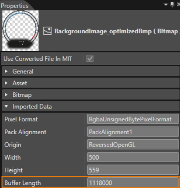
Task: Expand the Bitmap section
Action: [91, 95]
